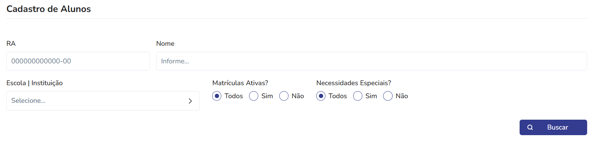Click into the Nome text field
597x145 pixels.
pos(371,61)
